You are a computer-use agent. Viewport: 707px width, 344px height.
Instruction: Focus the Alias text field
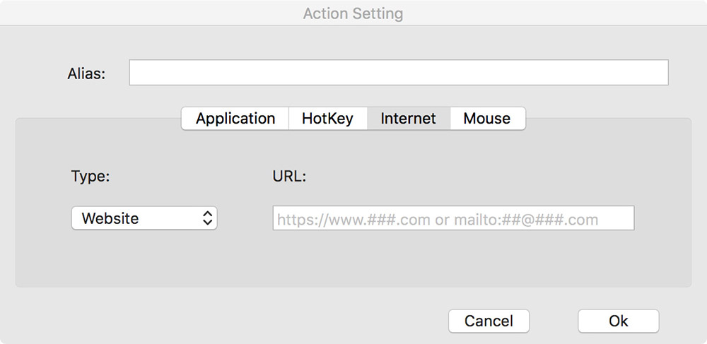(399, 73)
